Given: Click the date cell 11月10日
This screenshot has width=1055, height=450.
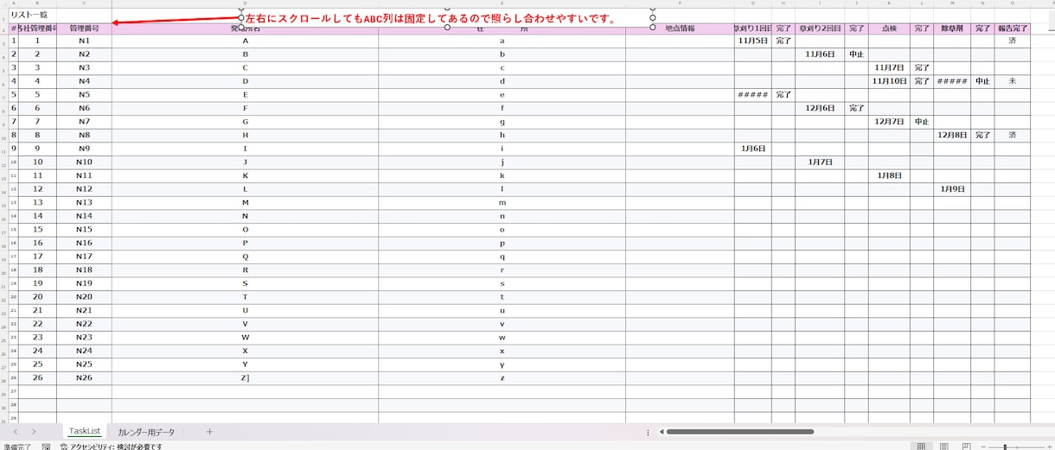Looking at the screenshot, I should coord(889,81).
